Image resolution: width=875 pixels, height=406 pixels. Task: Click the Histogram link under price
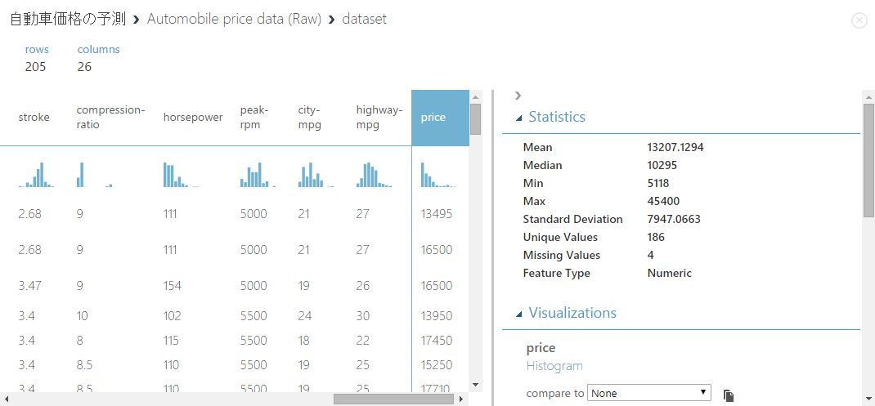coord(554,366)
